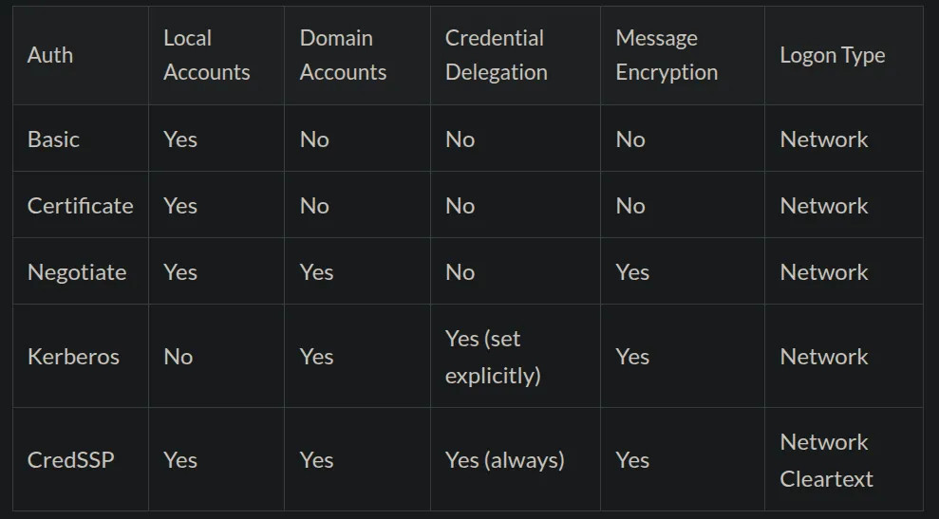Viewport: 939px width, 519px height.
Task: Click the 'Yes (set explicitly)' cell
Action: [516, 356]
